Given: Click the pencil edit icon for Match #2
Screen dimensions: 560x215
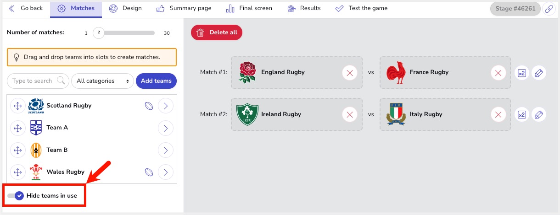Looking at the screenshot, I should click(x=539, y=114).
